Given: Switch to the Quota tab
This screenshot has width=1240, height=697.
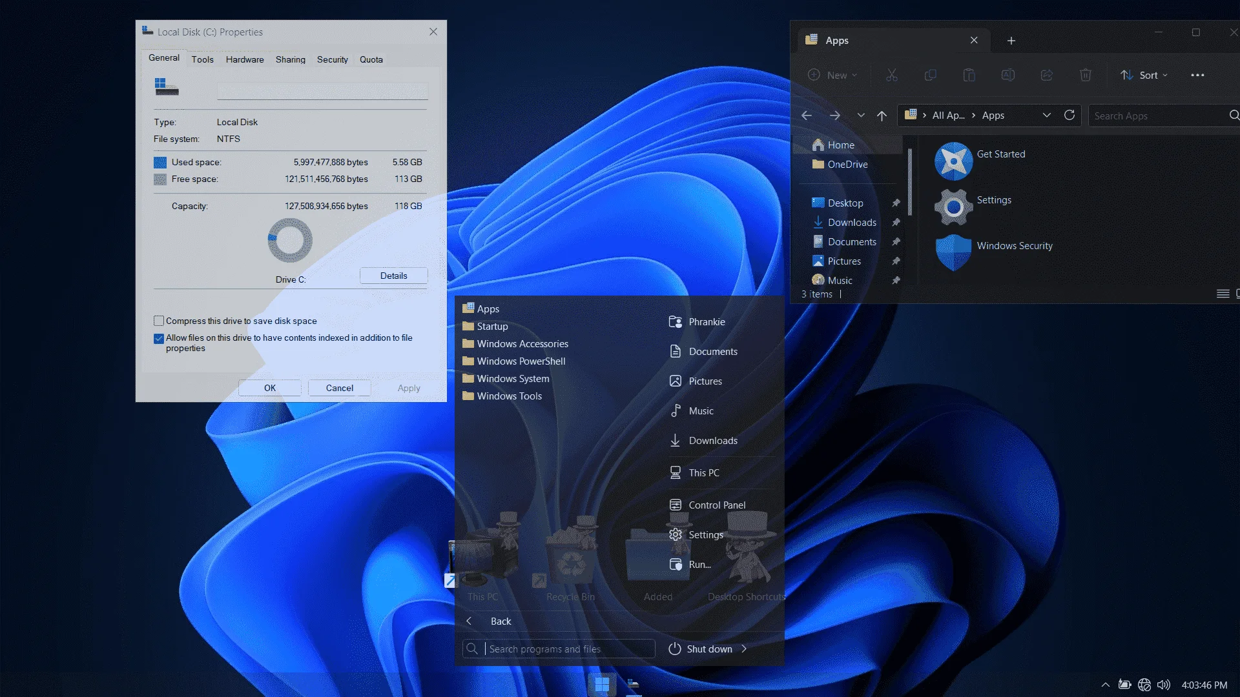Looking at the screenshot, I should [x=371, y=59].
